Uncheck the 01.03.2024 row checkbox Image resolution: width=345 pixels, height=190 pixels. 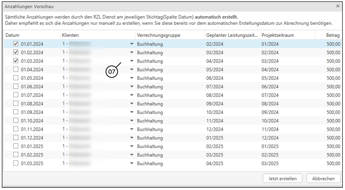pyautogui.click(x=16, y=61)
